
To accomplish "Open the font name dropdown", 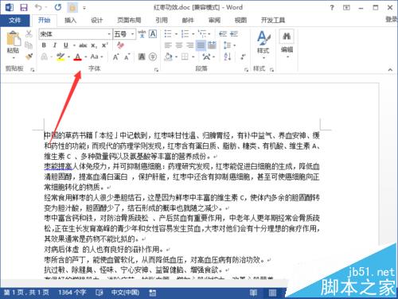I will pyautogui.click(x=109, y=34).
